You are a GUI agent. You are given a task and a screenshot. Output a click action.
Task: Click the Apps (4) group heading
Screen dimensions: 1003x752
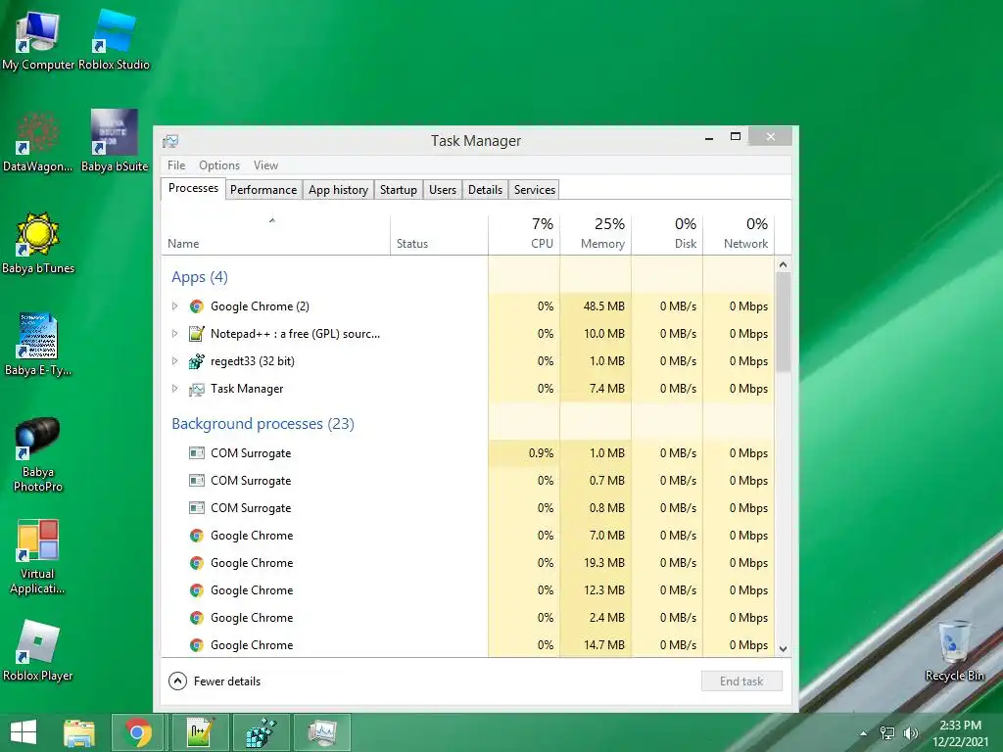200,277
